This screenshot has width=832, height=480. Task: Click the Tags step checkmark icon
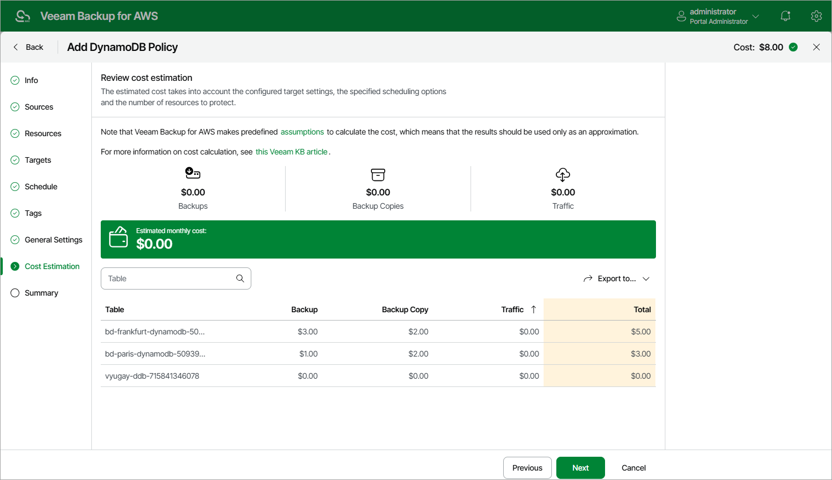coord(15,213)
